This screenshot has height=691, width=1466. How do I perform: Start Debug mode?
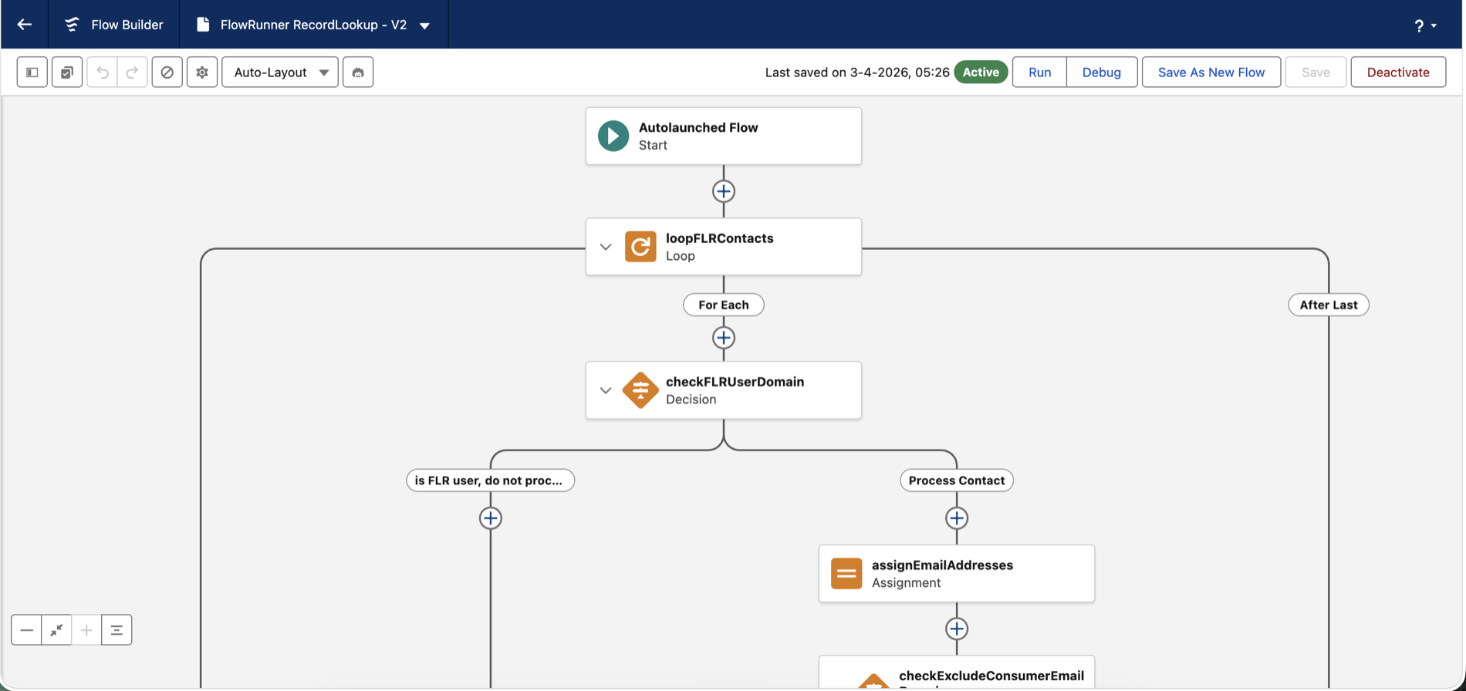pyautogui.click(x=1101, y=72)
